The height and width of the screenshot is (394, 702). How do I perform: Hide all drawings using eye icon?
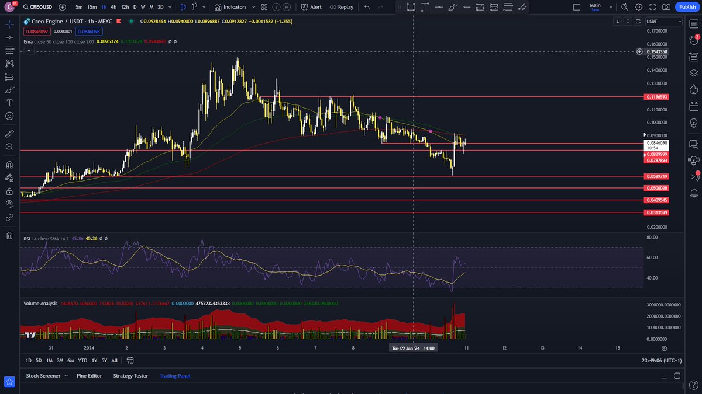coord(9,204)
